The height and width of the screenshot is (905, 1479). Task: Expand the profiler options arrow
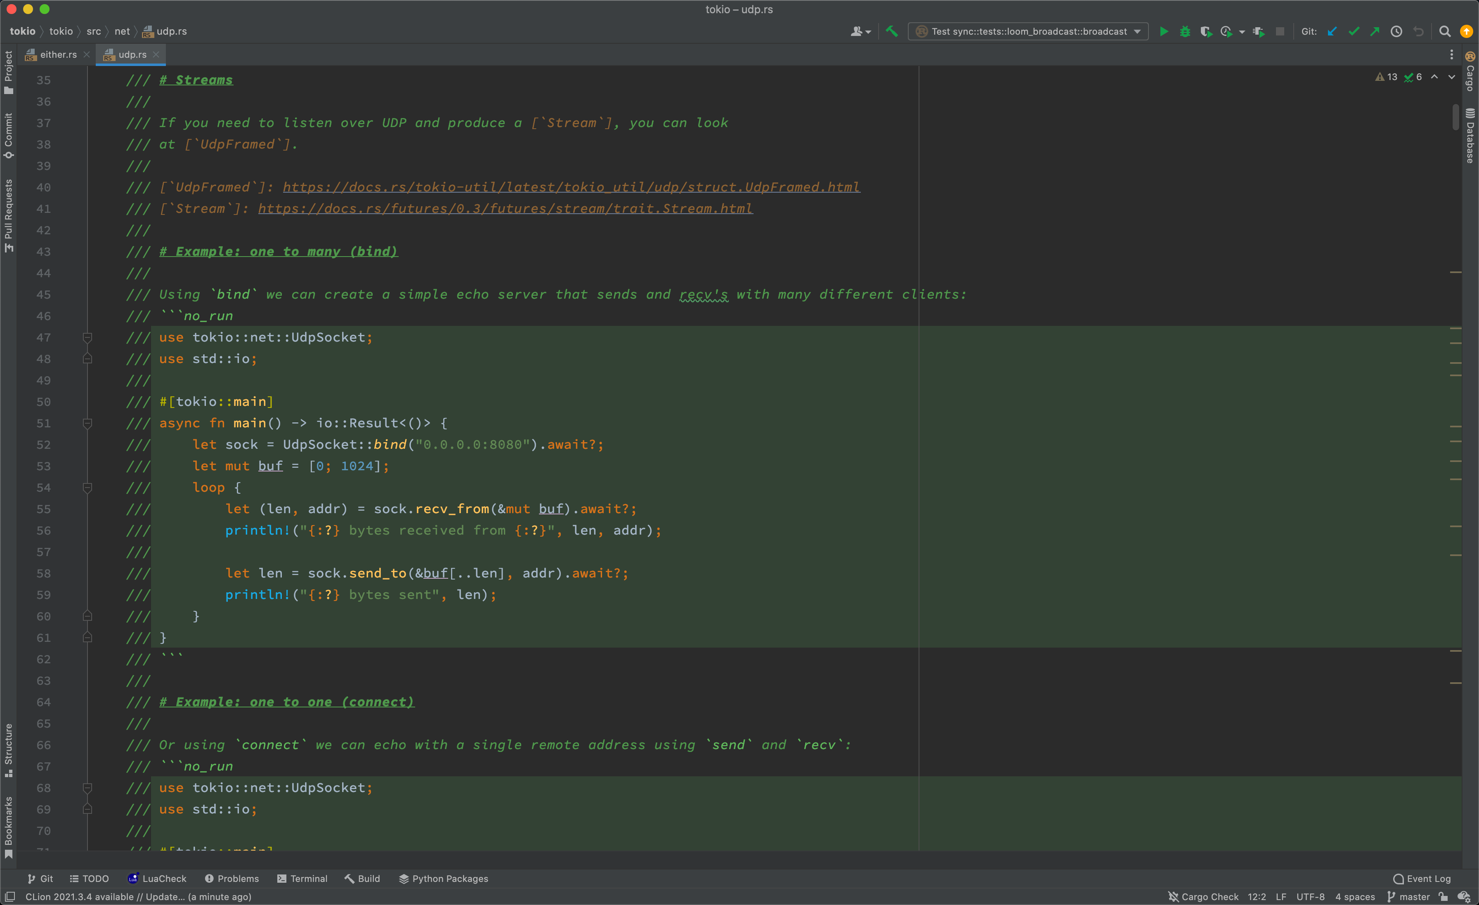point(1242,32)
